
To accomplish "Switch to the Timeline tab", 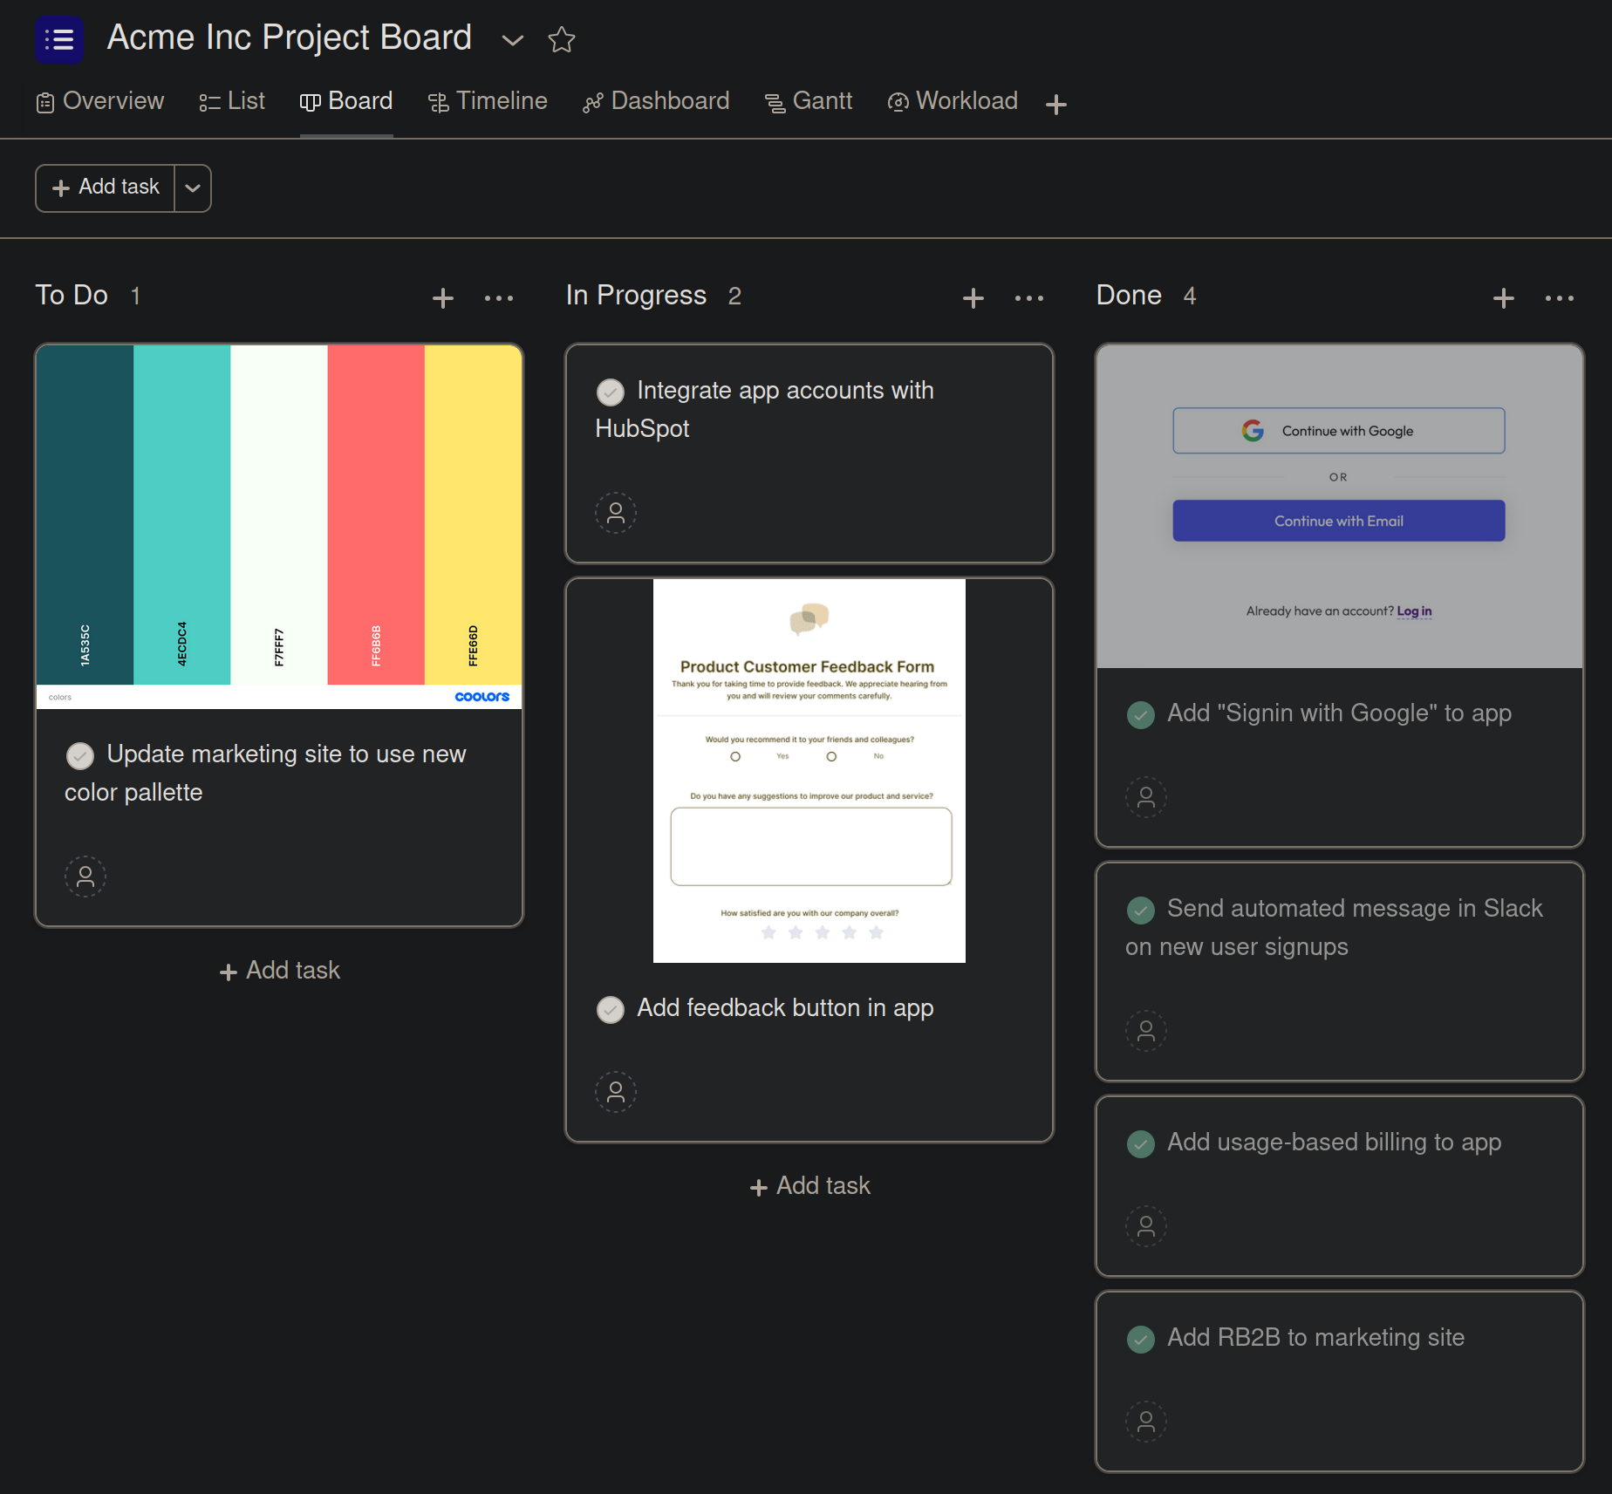I will (488, 101).
